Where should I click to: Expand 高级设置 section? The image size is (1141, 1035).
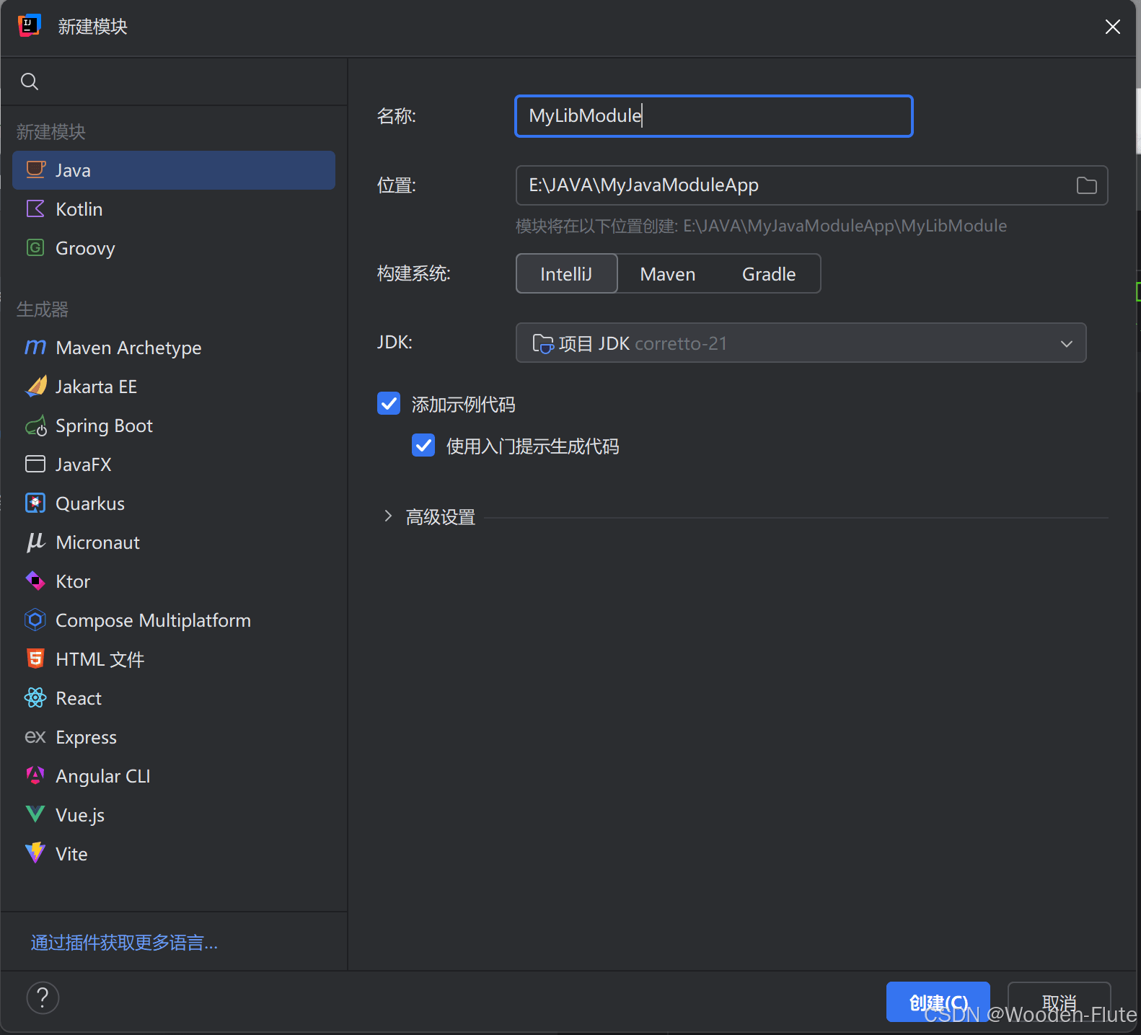pyautogui.click(x=388, y=516)
